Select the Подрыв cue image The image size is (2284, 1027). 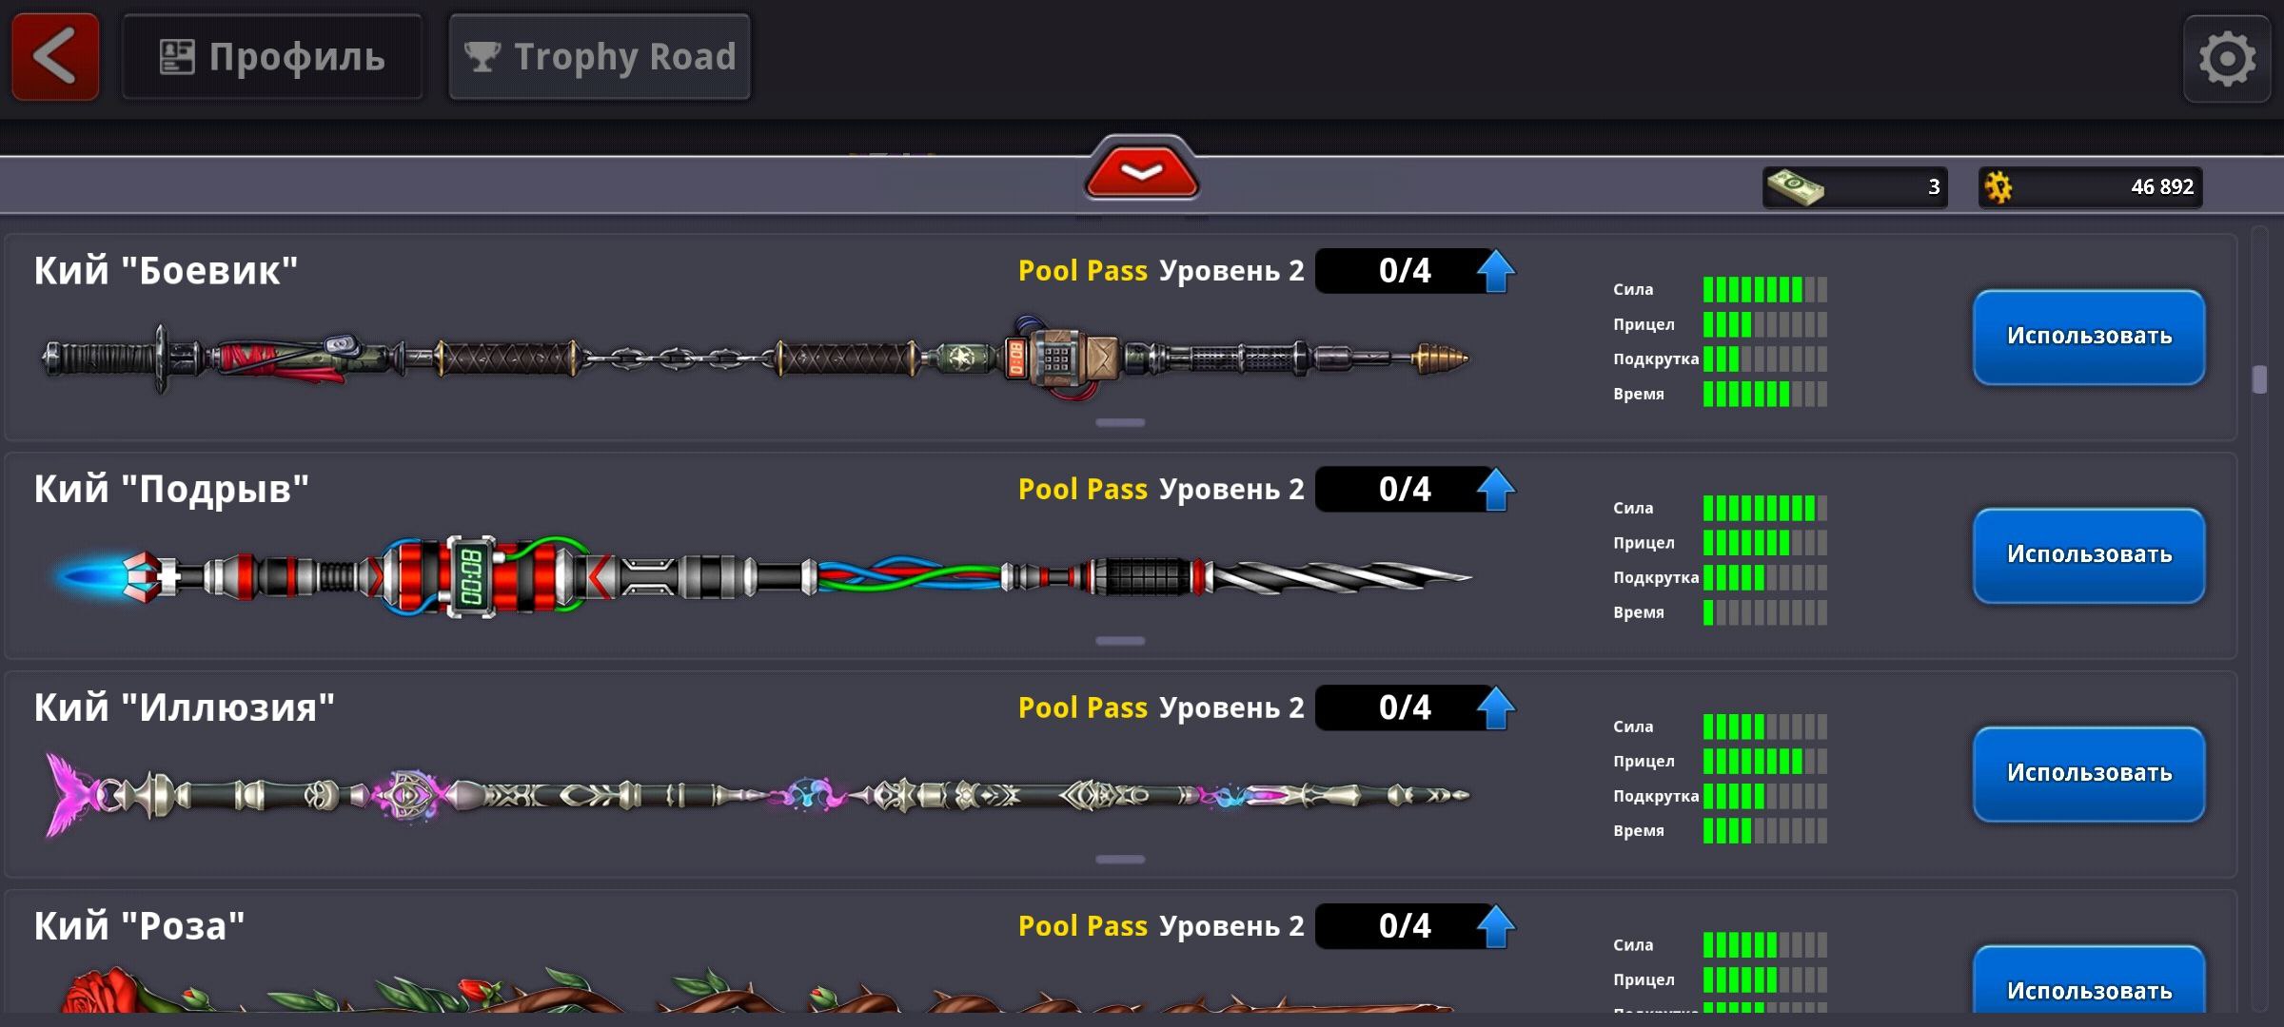[761, 576]
